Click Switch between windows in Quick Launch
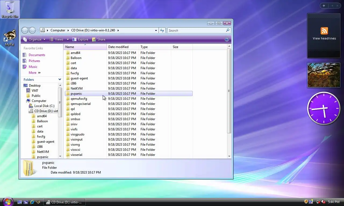 [26, 202]
